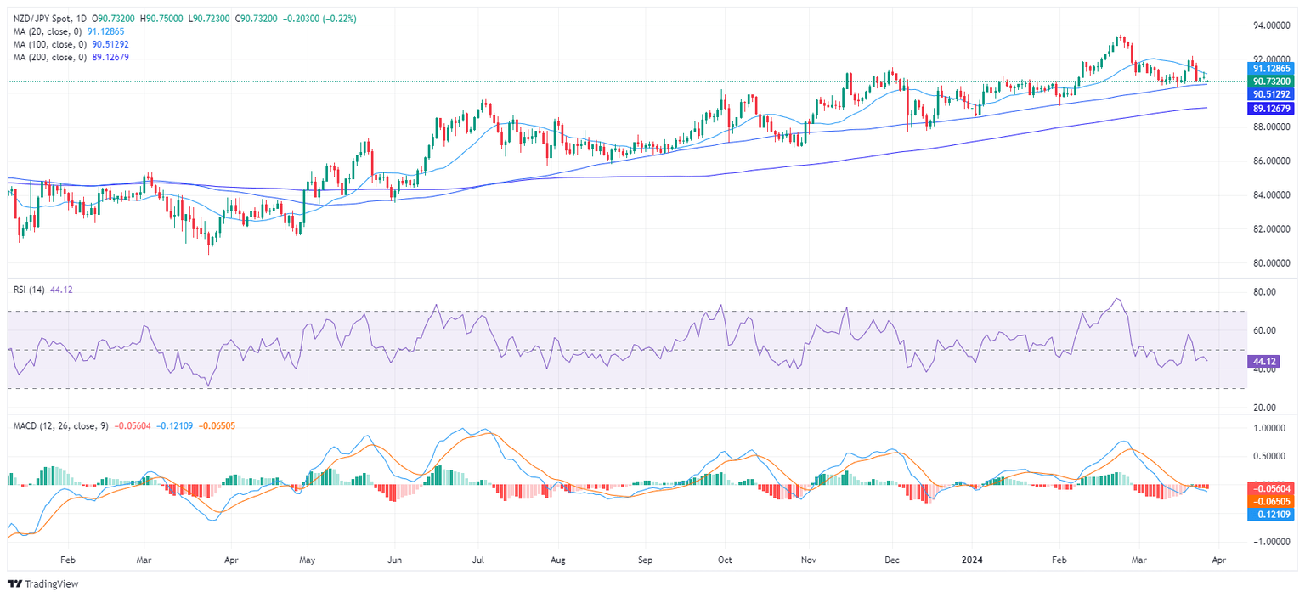The image size is (1305, 597).
Task: Click the -0.12109 MACD line axis label
Action: pos(1272,515)
